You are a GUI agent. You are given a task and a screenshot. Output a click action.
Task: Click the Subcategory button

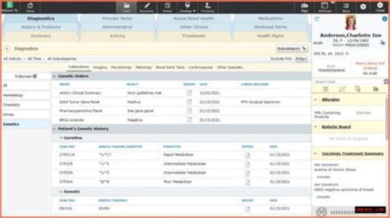[291, 48]
